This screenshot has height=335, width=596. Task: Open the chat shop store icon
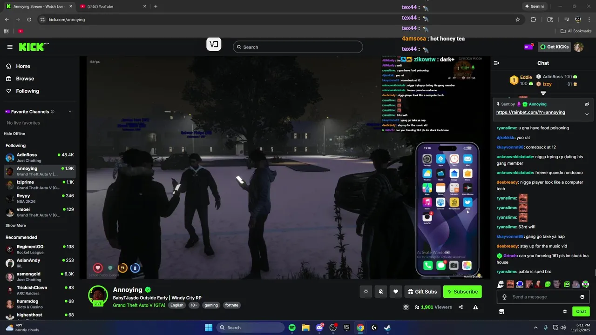tap(501, 311)
